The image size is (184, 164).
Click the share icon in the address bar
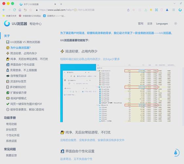click(128, 10)
